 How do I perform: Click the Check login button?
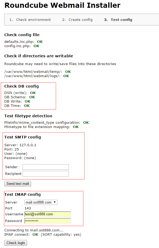[x=16, y=243]
